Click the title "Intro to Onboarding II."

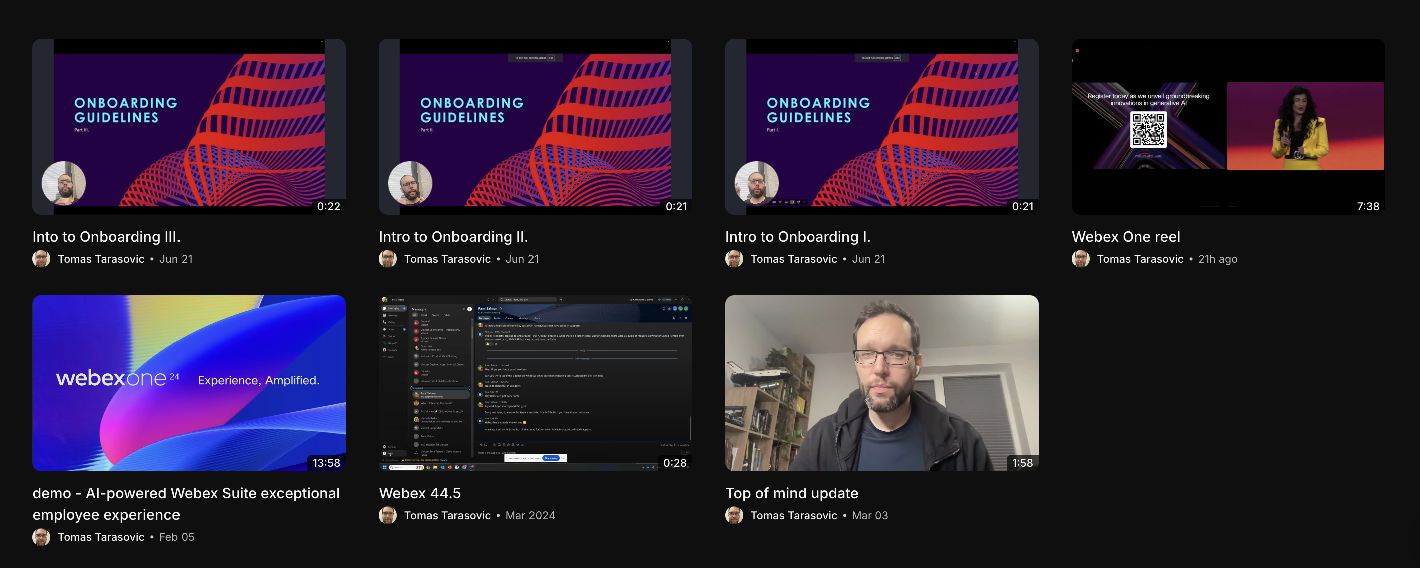pyautogui.click(x=453, y=237)
